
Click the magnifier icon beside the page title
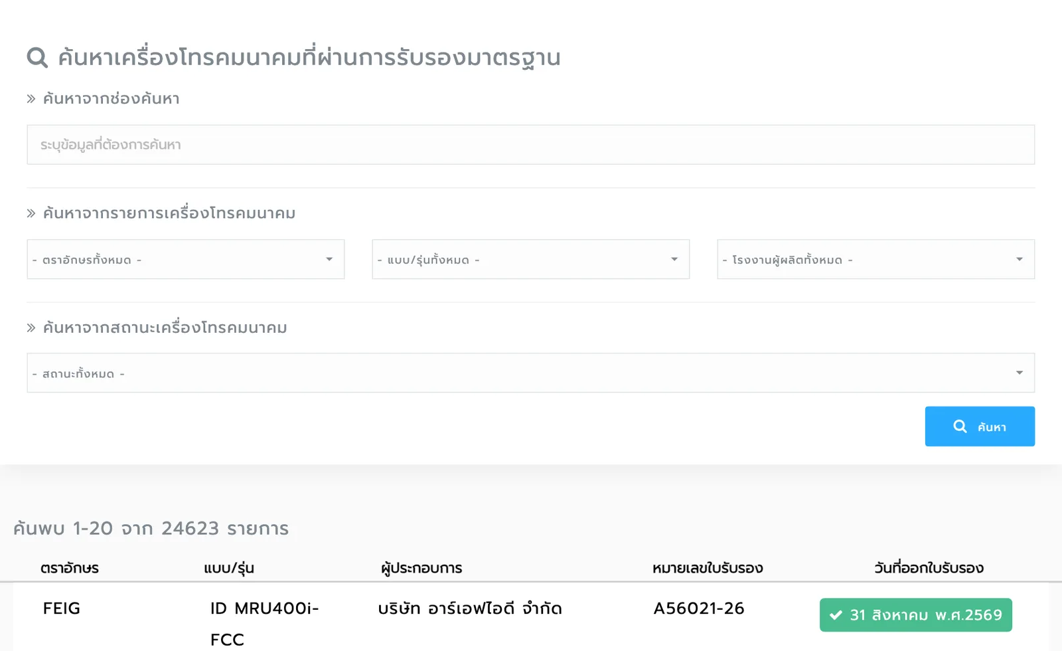(x=37, y=58)
